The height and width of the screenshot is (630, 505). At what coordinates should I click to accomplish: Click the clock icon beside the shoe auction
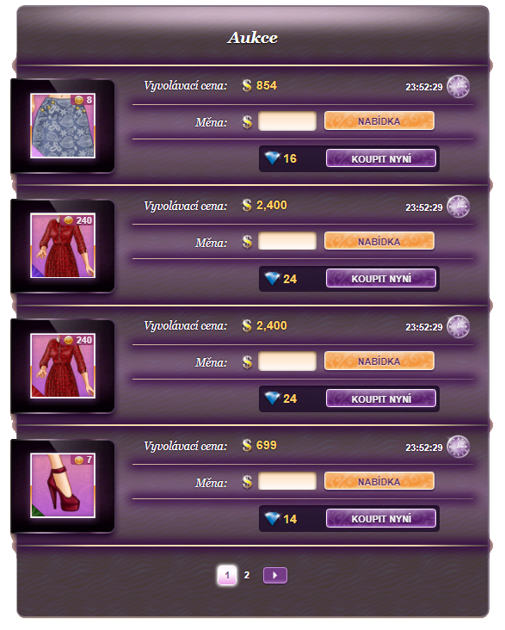point(459,447)
